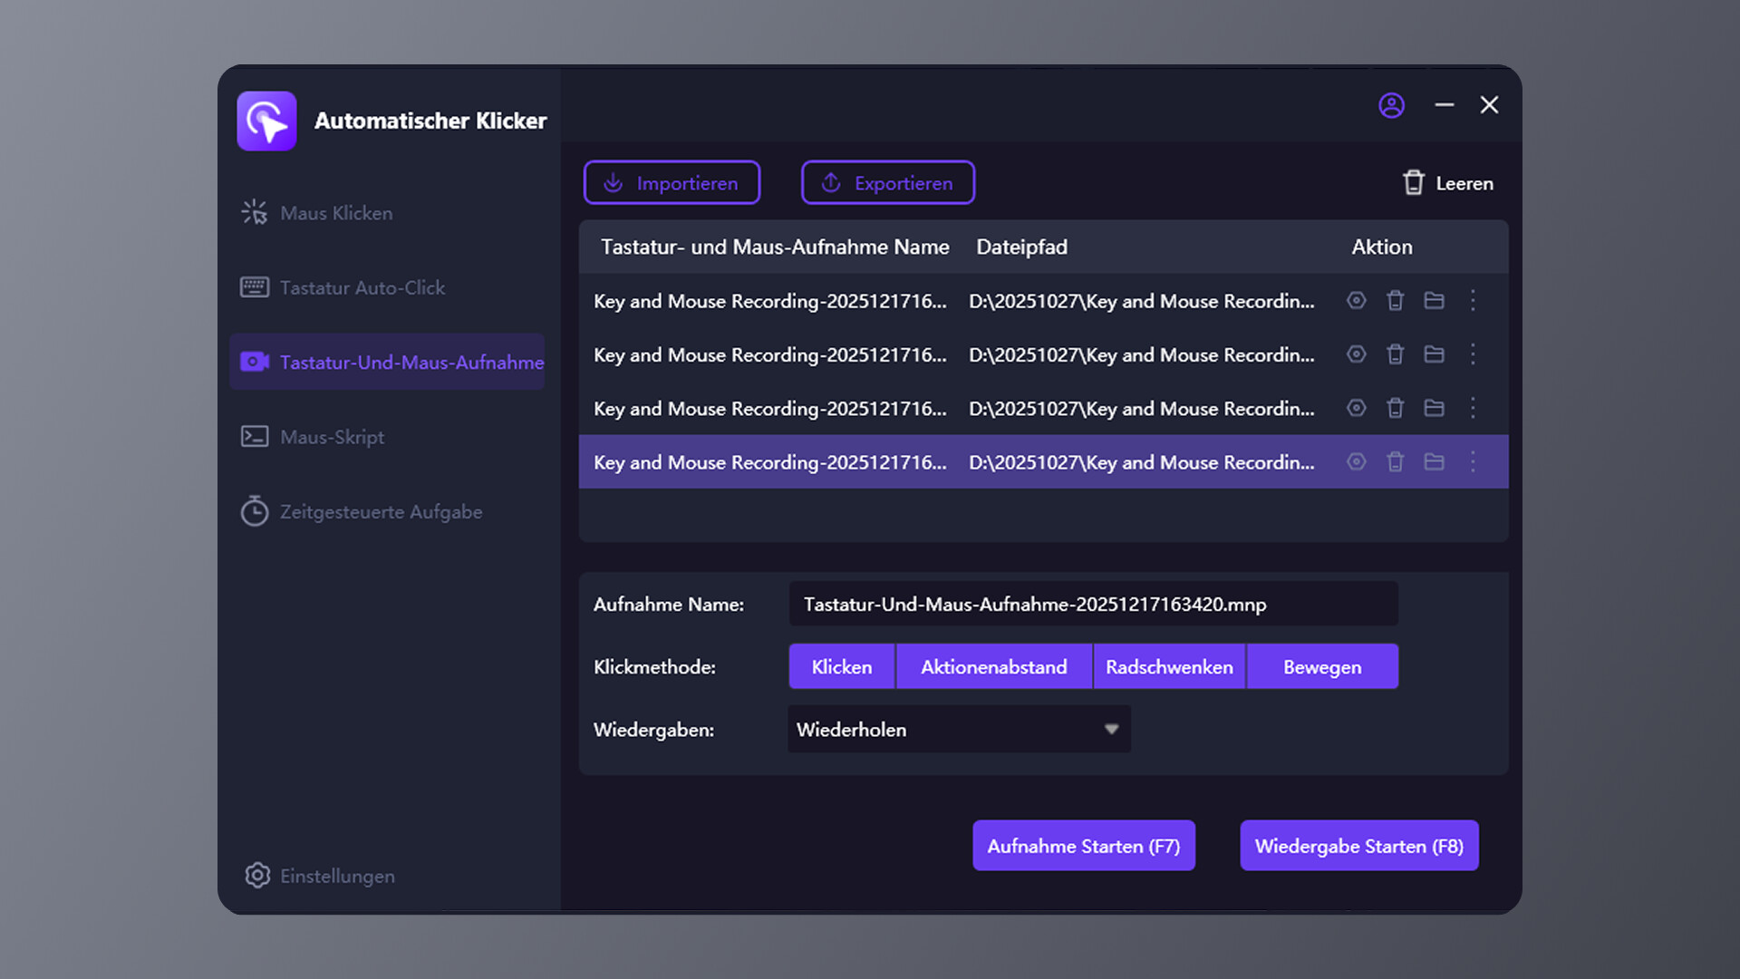Viewport: 1740px width, 979px height.
Task: Open three-dot menu of fourth recording
Action: 1473,462
